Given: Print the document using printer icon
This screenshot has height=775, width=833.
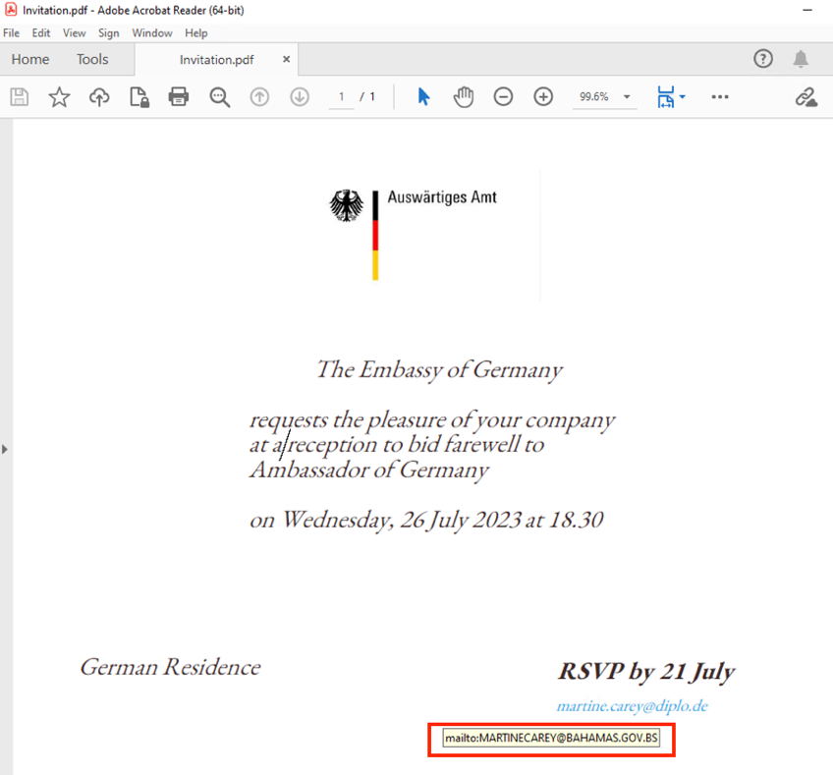Looking at the screenshot, I should point(178,97).
